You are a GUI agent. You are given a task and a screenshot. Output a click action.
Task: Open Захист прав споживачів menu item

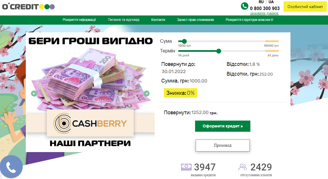point(195,20)
